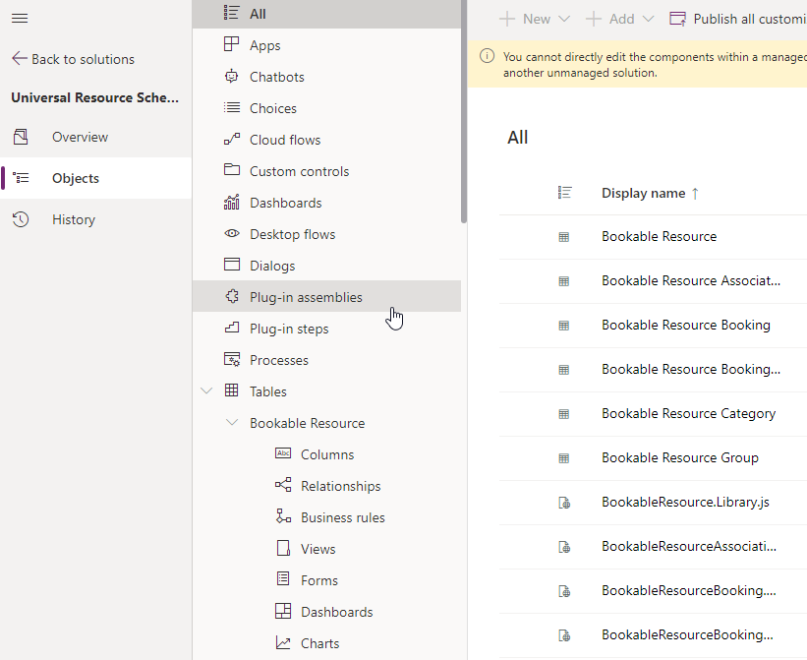The width and height of the screenshot is (807, 660).
Task: Click the Universal Resource Sche... solution title
Action: [x=94, y=97]
